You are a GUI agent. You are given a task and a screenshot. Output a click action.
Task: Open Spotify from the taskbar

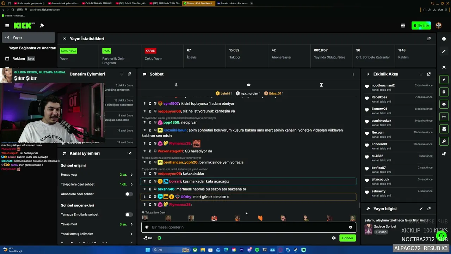[257, 250]
